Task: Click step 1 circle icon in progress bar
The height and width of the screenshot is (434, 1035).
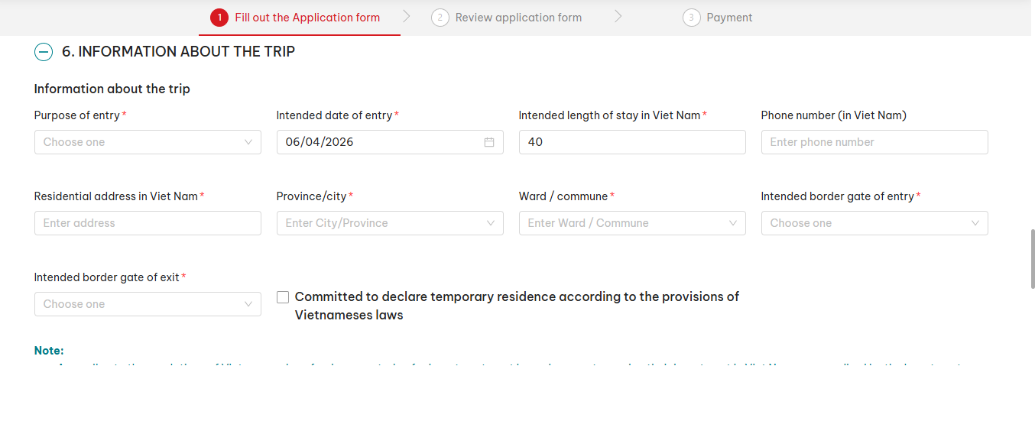Action: click(219, 18)
